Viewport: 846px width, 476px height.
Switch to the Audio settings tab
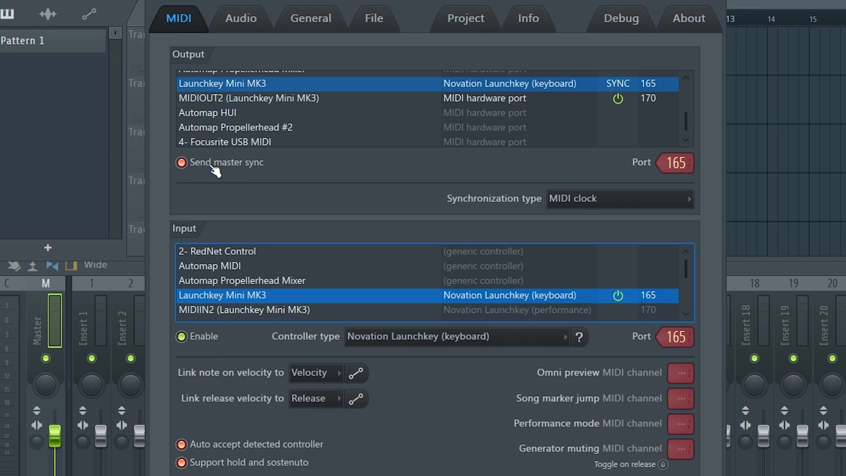point(241,18)
